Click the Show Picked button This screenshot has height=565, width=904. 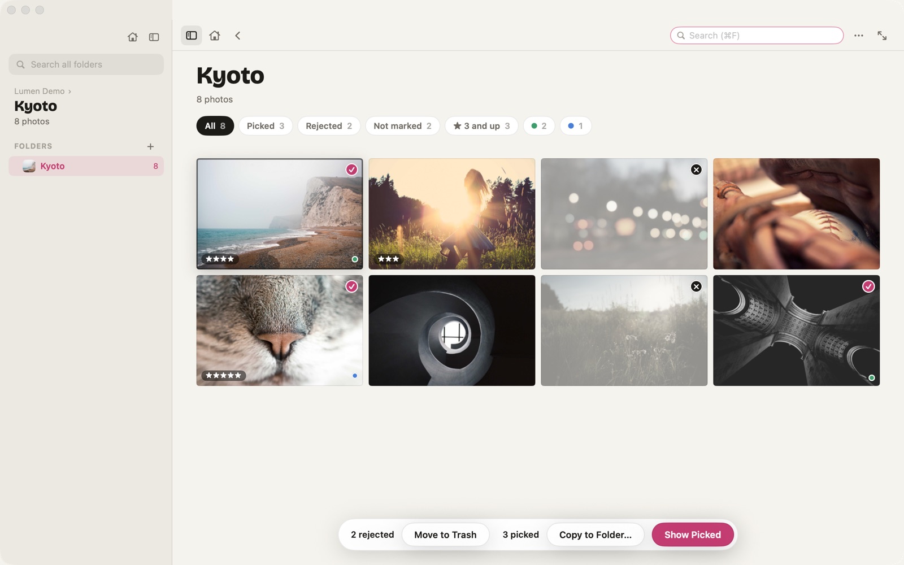693,534
